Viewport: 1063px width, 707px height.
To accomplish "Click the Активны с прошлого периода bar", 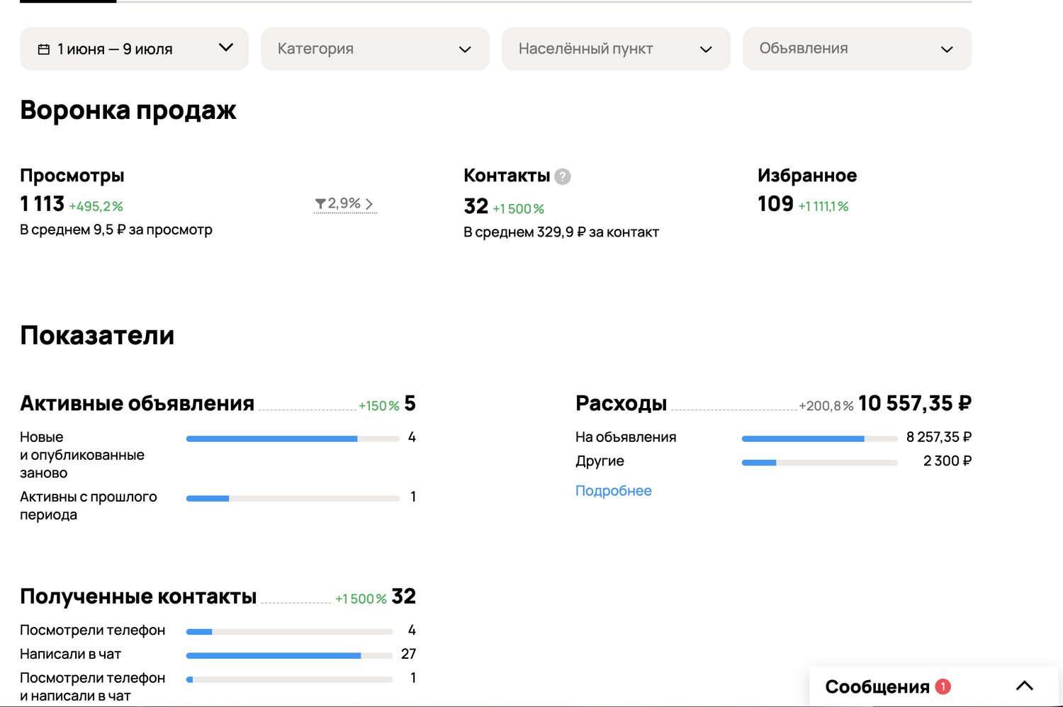I will coord(293,498).
